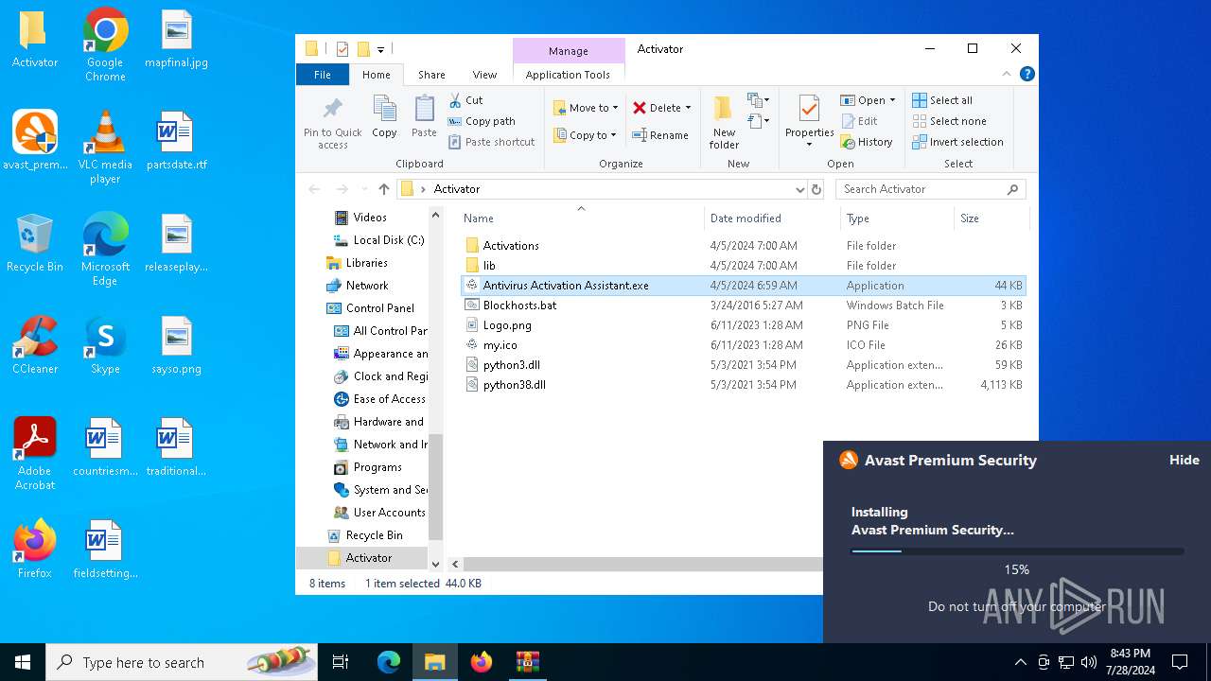Click the Search Activator field
1211x681 pixels.
[x=931, y=189]
